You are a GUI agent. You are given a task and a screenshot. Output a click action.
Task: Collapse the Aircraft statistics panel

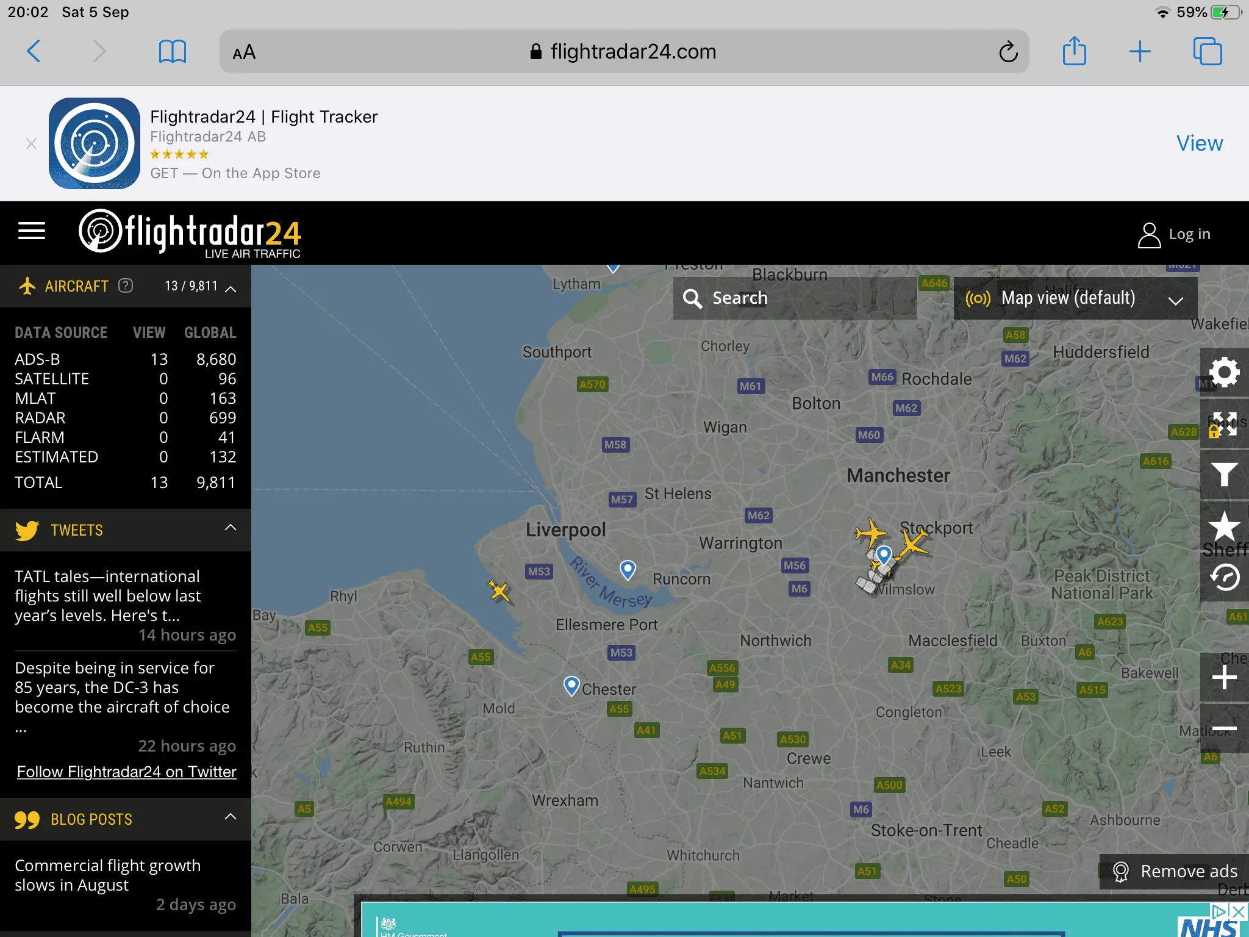(x=231, y=288)
